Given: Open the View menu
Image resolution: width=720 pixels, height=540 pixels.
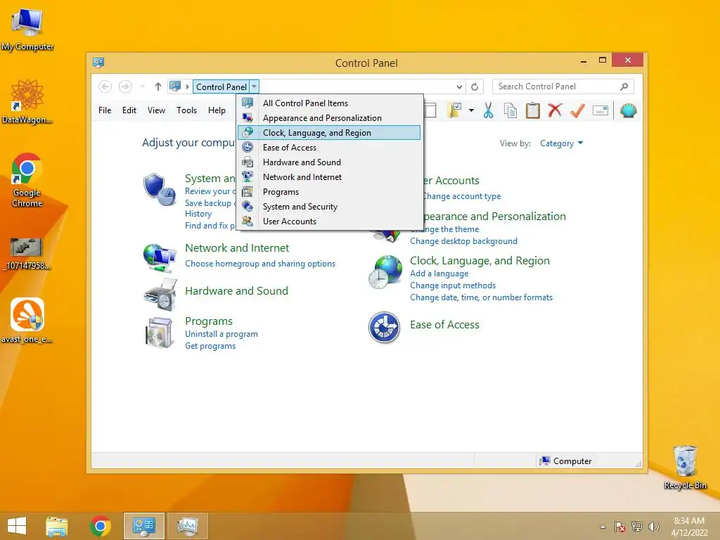Looking at the screenshot, I should [156, 110].
